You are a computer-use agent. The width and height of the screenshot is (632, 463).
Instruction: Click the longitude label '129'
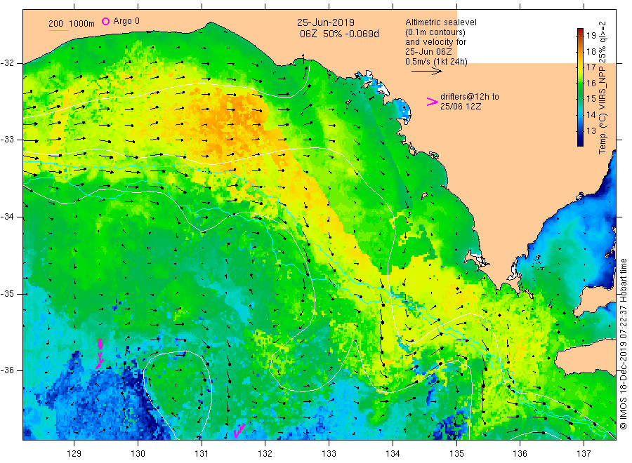pyautogui.click(x=74, y=454)
